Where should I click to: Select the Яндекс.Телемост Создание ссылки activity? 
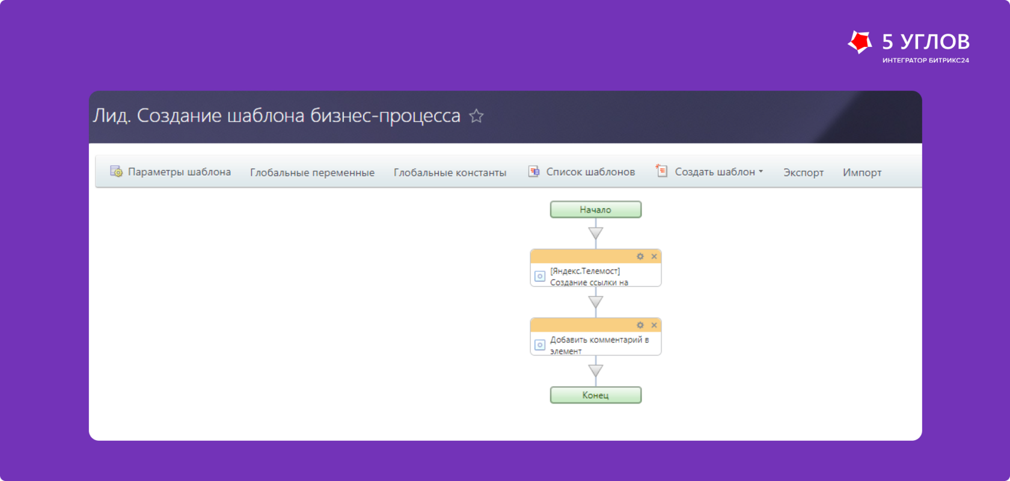click(596, 268)
